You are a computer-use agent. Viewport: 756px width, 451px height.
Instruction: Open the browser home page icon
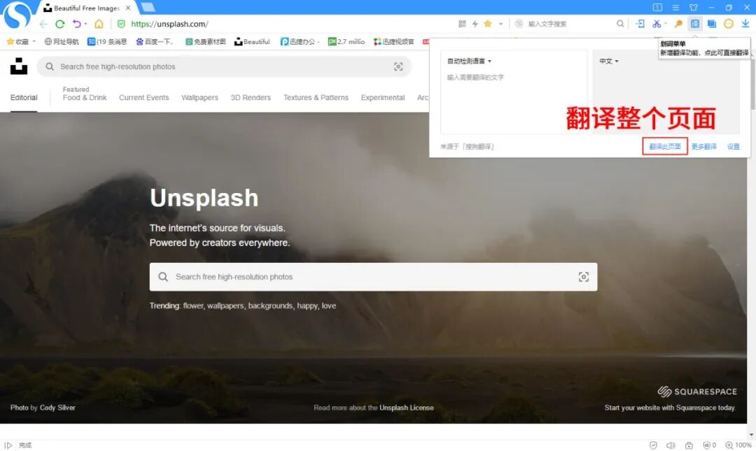pyautogui.click(x=99, y=24)
